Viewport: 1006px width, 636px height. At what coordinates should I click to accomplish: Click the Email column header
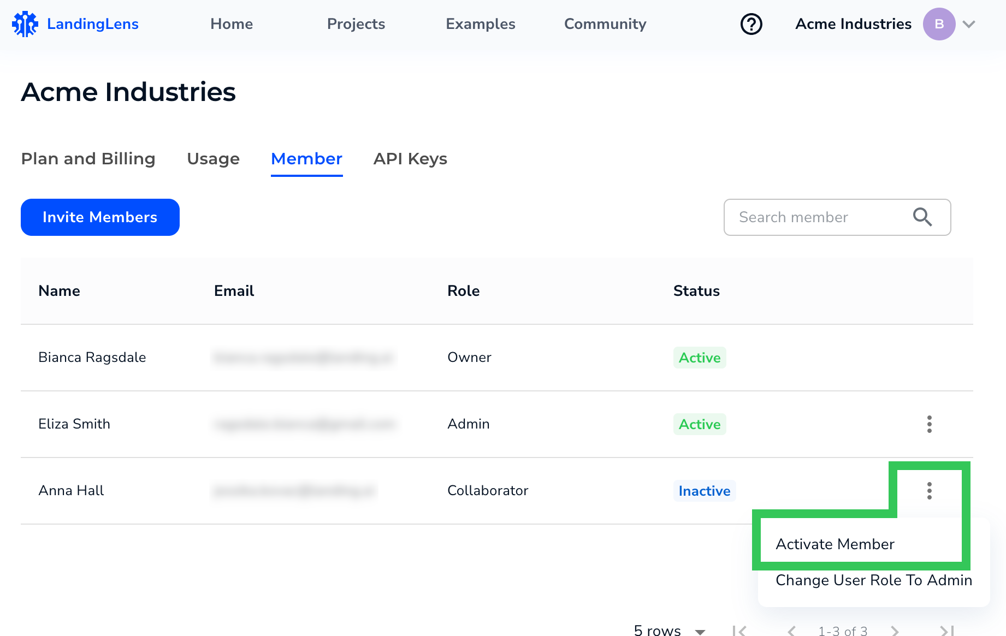point(234,291)
